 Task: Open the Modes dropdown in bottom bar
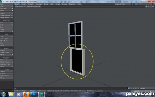tap(50, 91)
